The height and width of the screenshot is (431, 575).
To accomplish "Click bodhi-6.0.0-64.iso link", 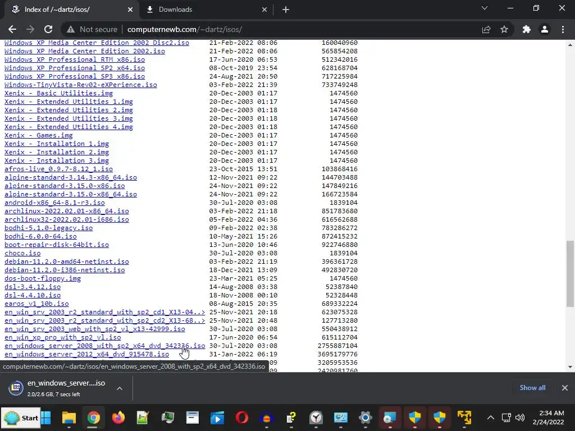I will click(x=40, y=236).
